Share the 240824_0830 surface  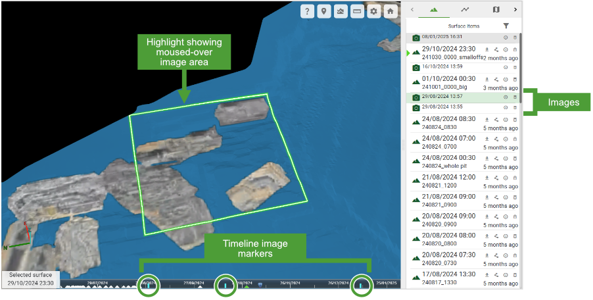click(496, 120)
